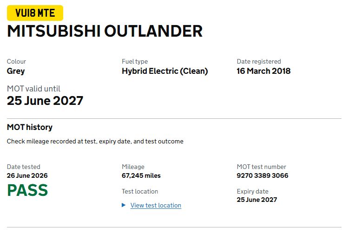Open the View test location link
348x233 pixels.
tap(156, 205)
